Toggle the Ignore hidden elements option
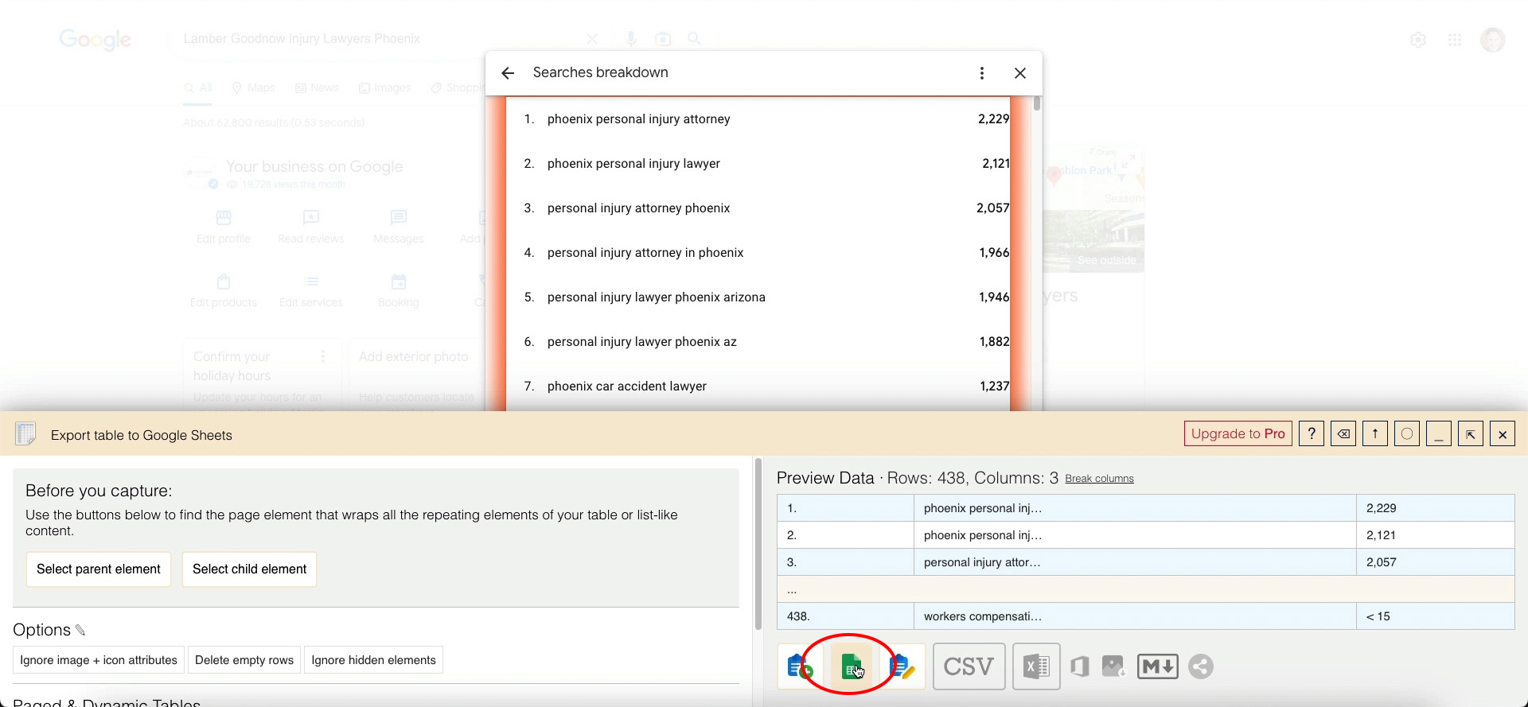The width and height of the screenshot is (1528, 707). pyautogui.click(x=373, y=660)
